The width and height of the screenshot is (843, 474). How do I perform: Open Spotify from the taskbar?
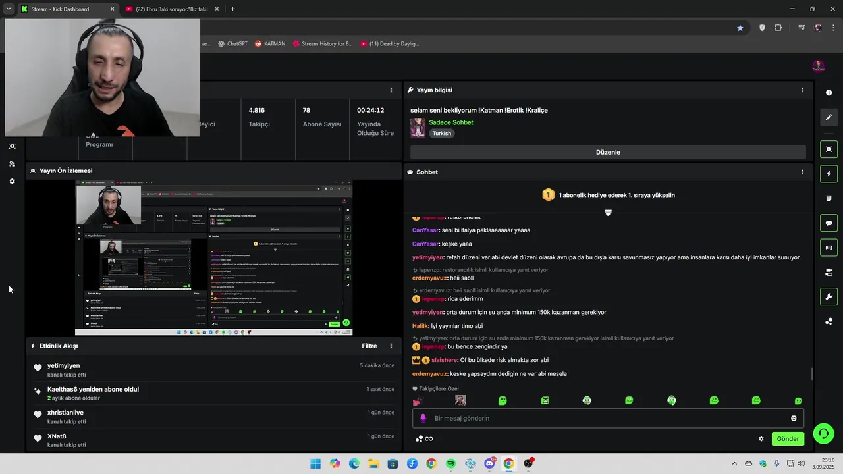450,463
